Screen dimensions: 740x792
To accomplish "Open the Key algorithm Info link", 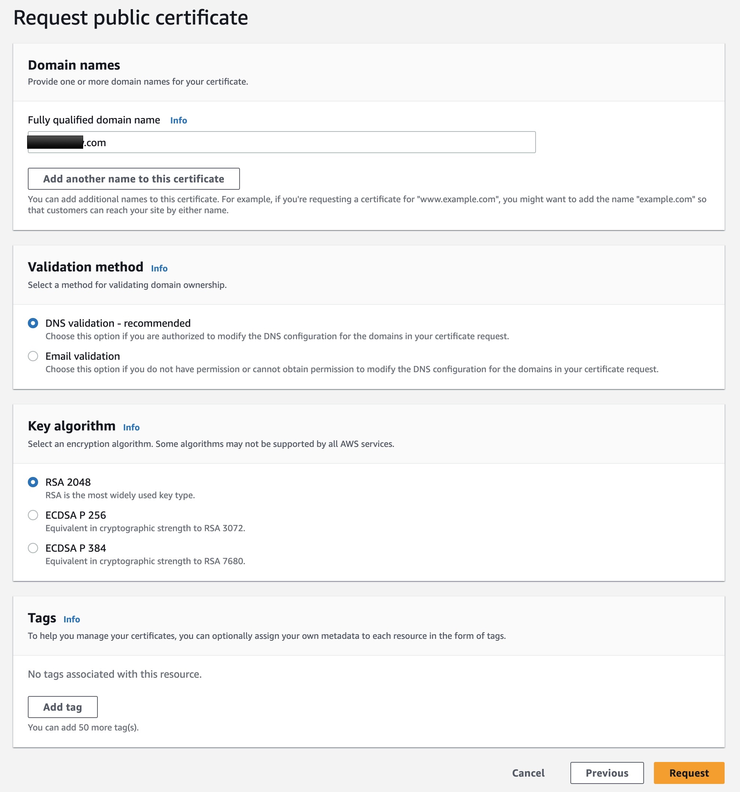I will [131, 428].
